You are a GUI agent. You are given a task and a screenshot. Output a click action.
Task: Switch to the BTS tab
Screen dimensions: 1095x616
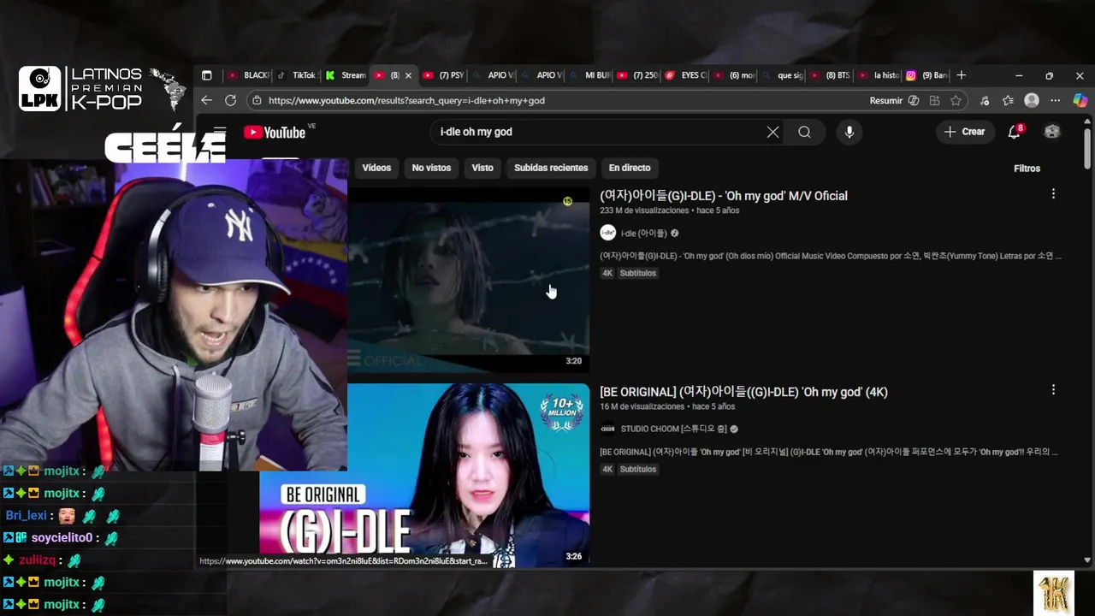tap(830, 75)
